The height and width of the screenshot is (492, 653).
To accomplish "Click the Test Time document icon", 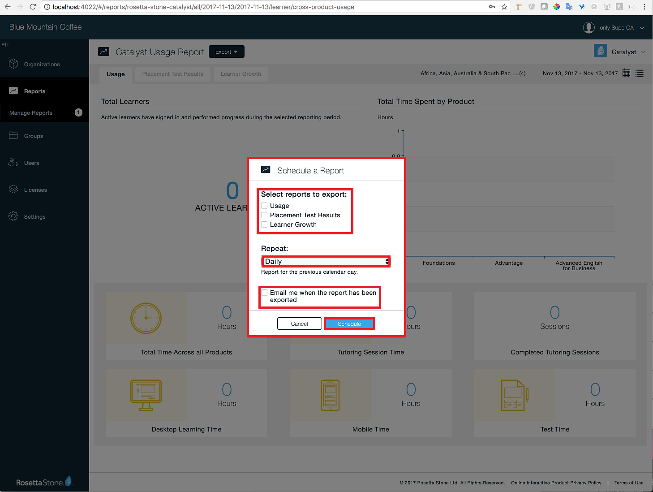I will click(515, 395).
